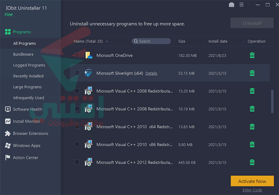Screen dimensions: 279x195
Task: Click the Uninstall button
Action: 252,23
